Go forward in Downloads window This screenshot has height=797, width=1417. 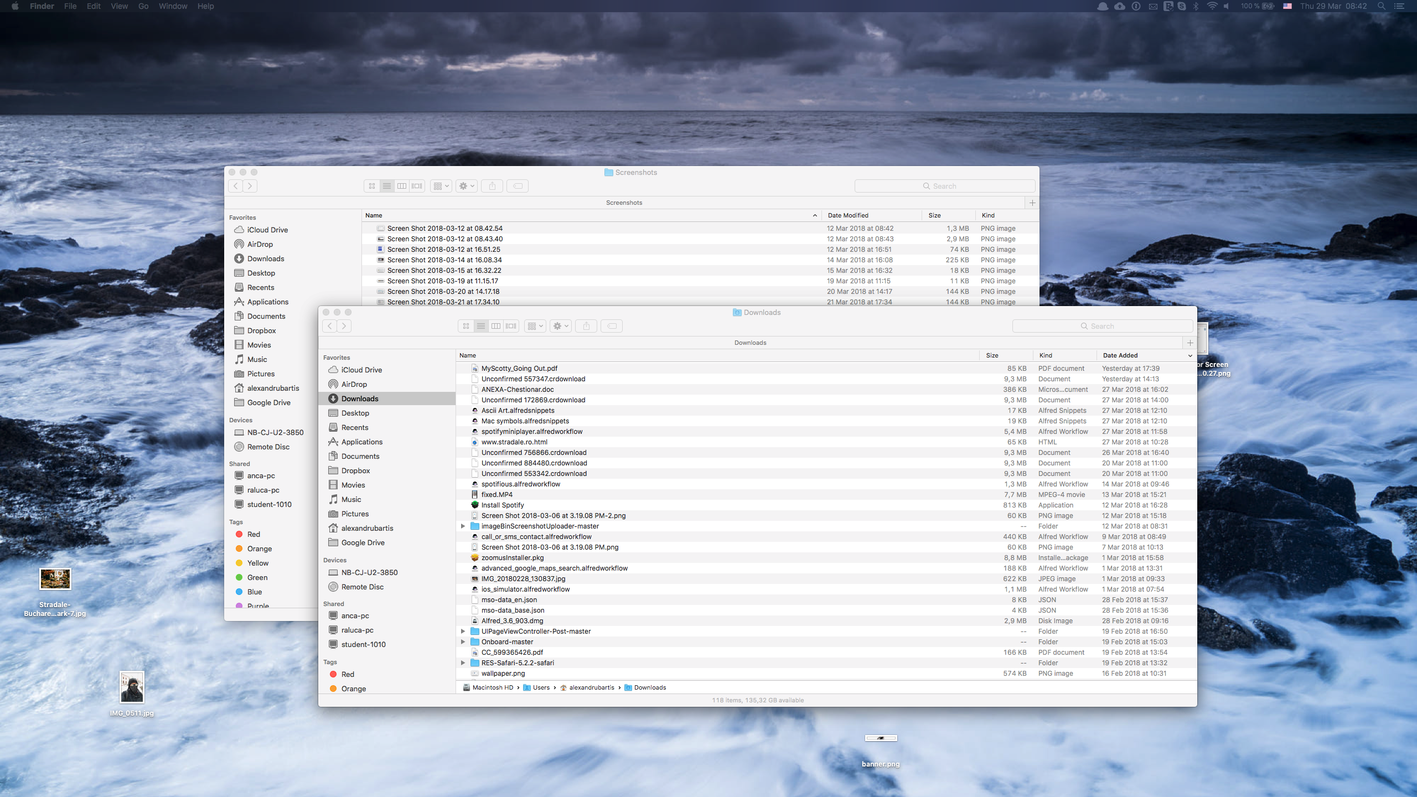[344, 326]
